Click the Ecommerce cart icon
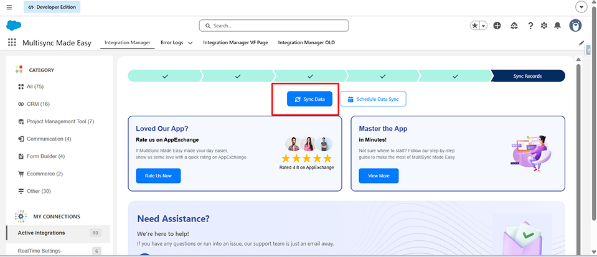Image resolution: width=597 pixels, height=257 pixels. click(21, 174)
